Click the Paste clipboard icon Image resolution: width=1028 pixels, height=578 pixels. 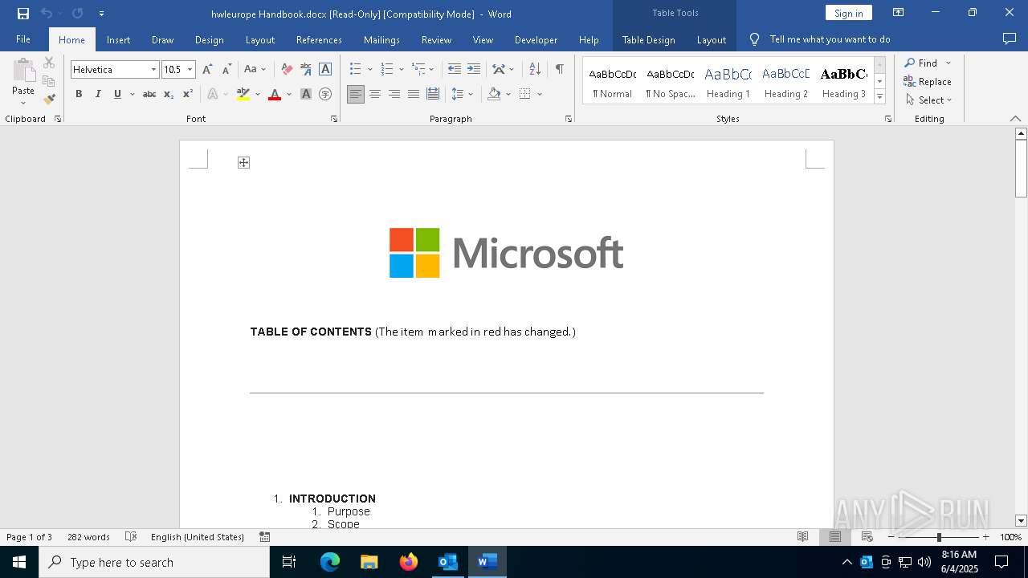click(23, 71)
